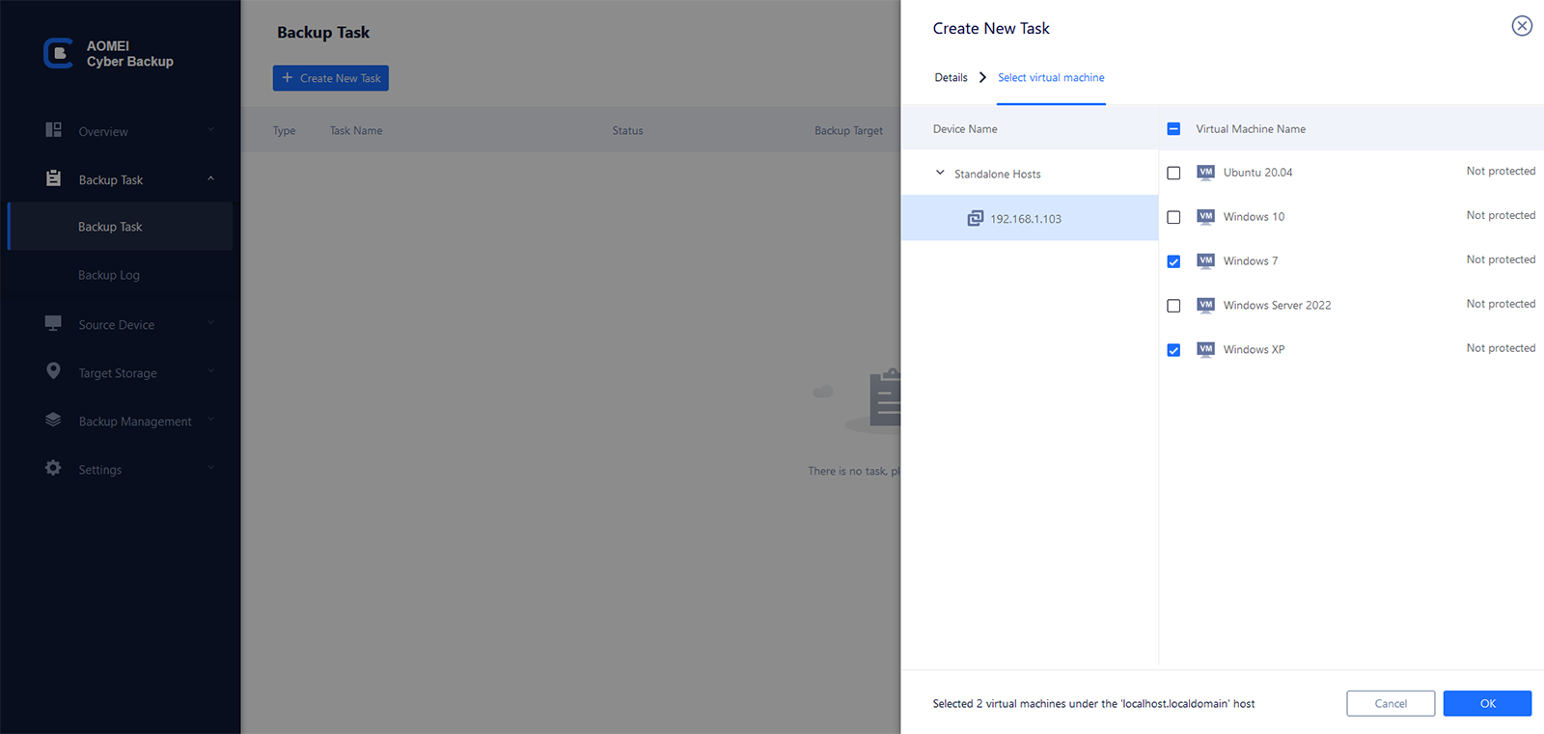Open the Backup Log menu item
The height and width of the screenshot is (734, 1544).
109,276
